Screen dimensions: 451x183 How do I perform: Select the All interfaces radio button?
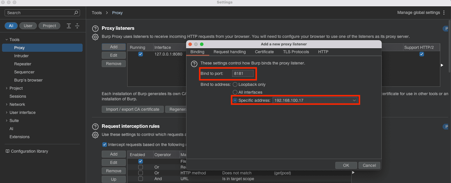[x=235, y=93]
